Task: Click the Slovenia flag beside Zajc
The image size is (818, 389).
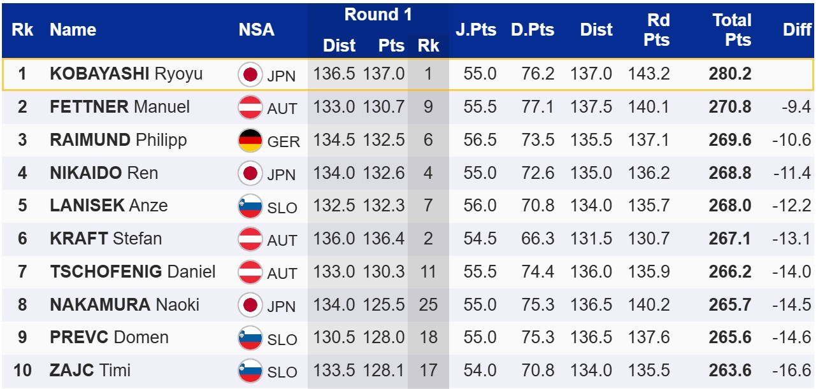Action: click(x=250, y=371)
